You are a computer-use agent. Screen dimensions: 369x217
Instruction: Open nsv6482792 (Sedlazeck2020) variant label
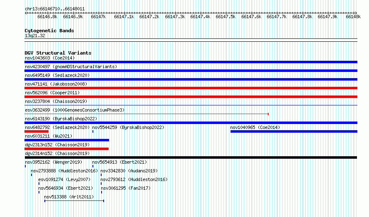click(x=57, y=127)
